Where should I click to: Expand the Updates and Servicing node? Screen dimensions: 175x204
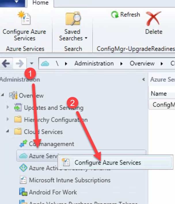coord(8,108)
